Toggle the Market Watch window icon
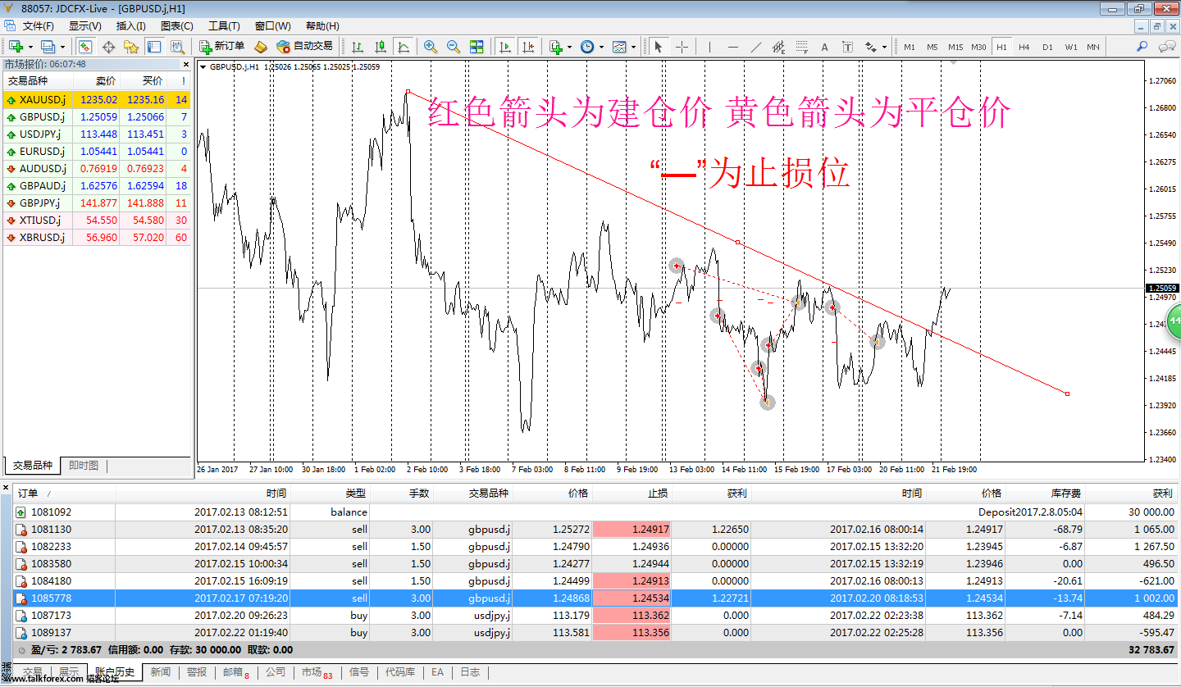The height and width of the screenshot is (687, 1181). (x=85, y=47)
